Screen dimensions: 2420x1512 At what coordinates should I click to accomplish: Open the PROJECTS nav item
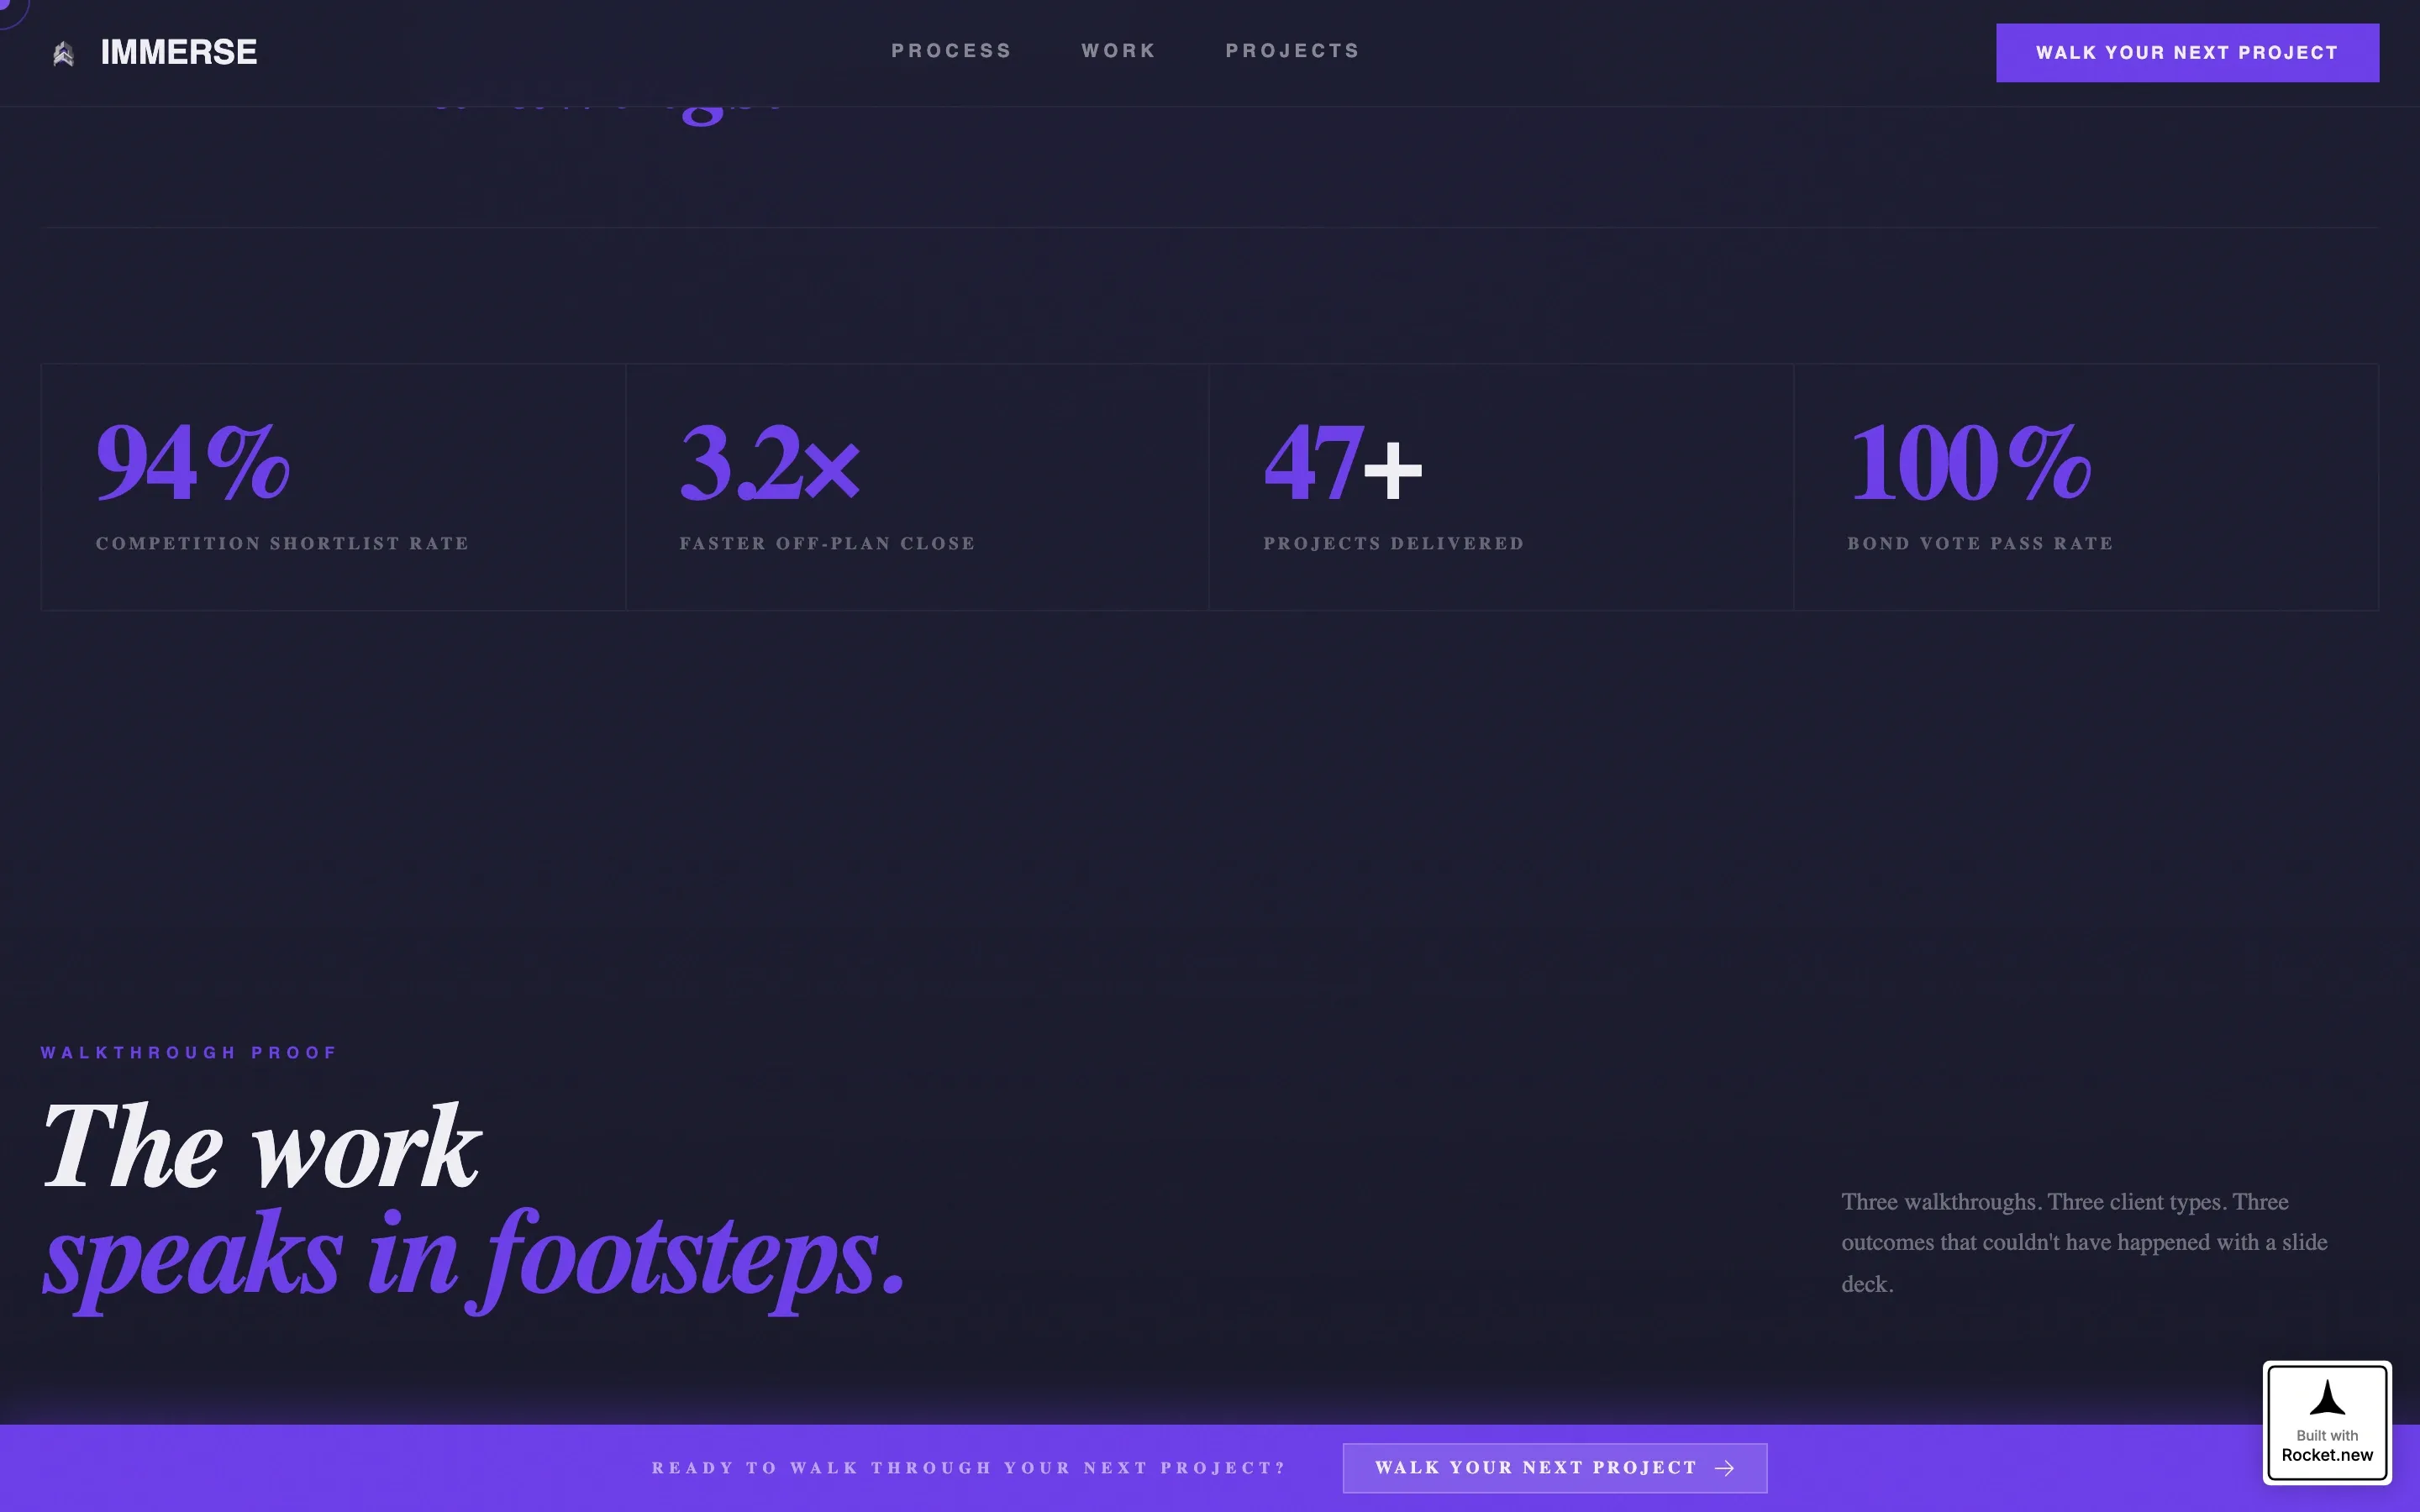click(x=1292, y=51)
